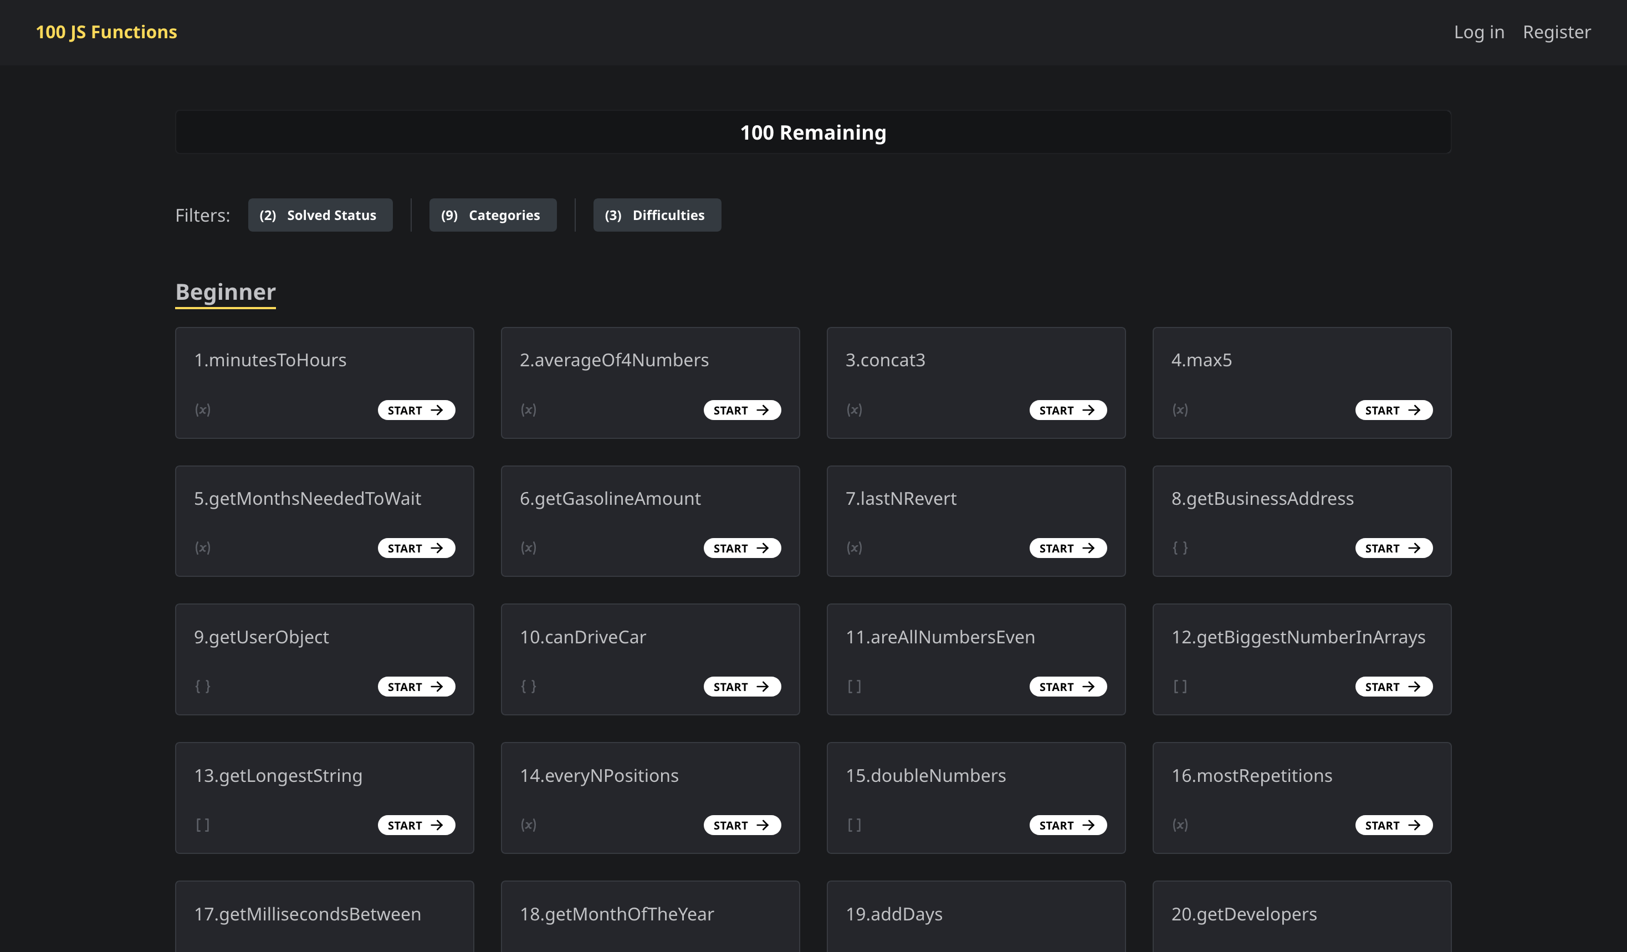Click the 100 Remaining progress bar

click(x=813, y=132)
